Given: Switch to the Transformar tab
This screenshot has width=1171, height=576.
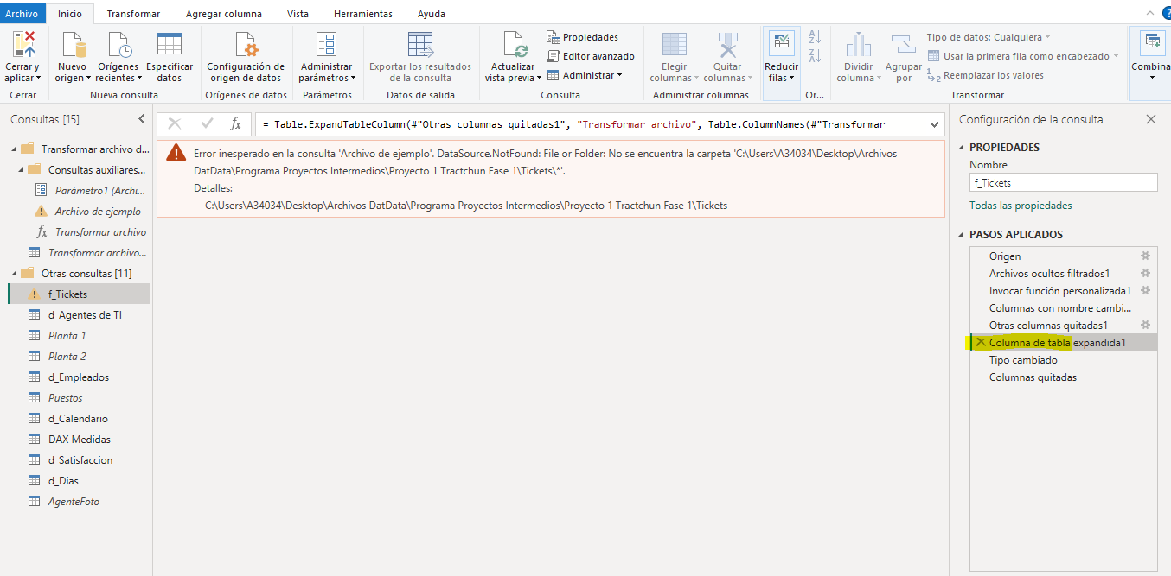Looking at the screenshot, I should [x=133, y=14].
